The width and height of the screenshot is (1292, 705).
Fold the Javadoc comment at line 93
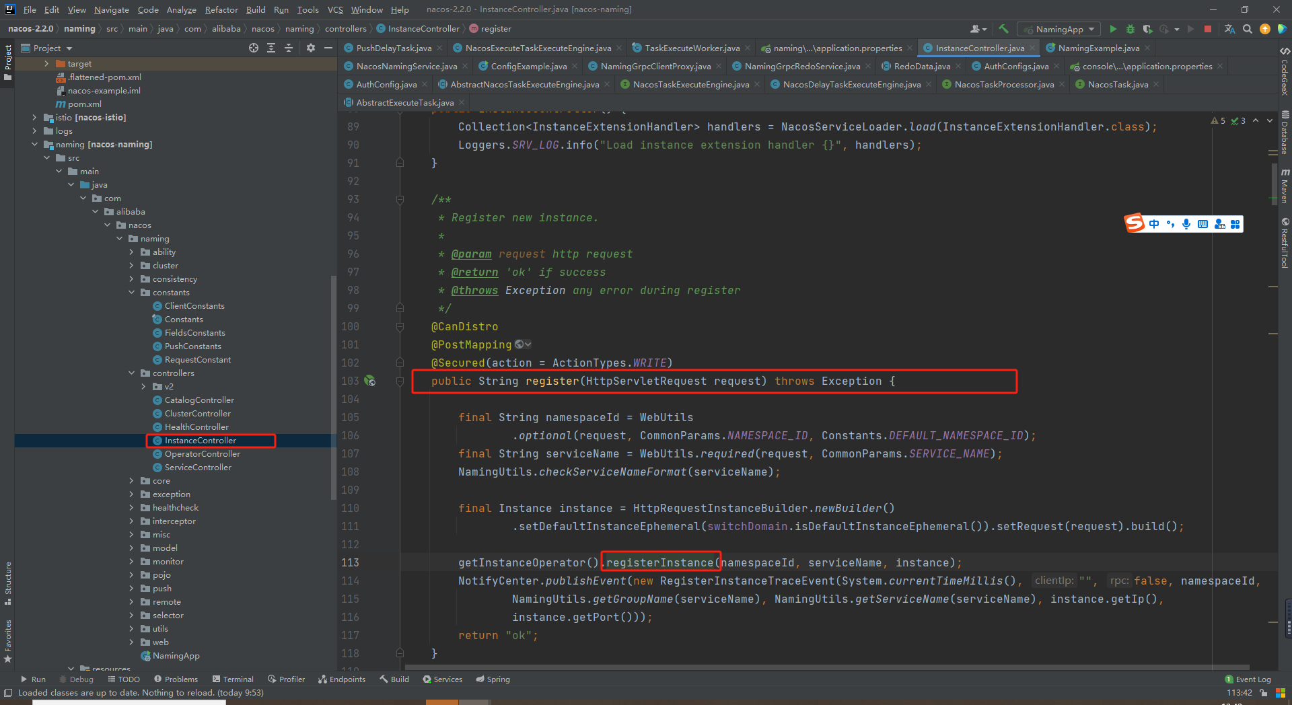[400, 199]
